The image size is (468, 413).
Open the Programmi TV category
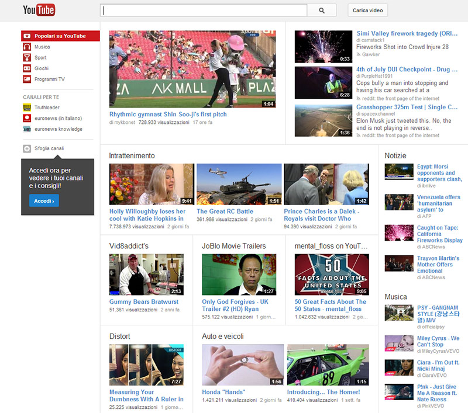point(50,79)
